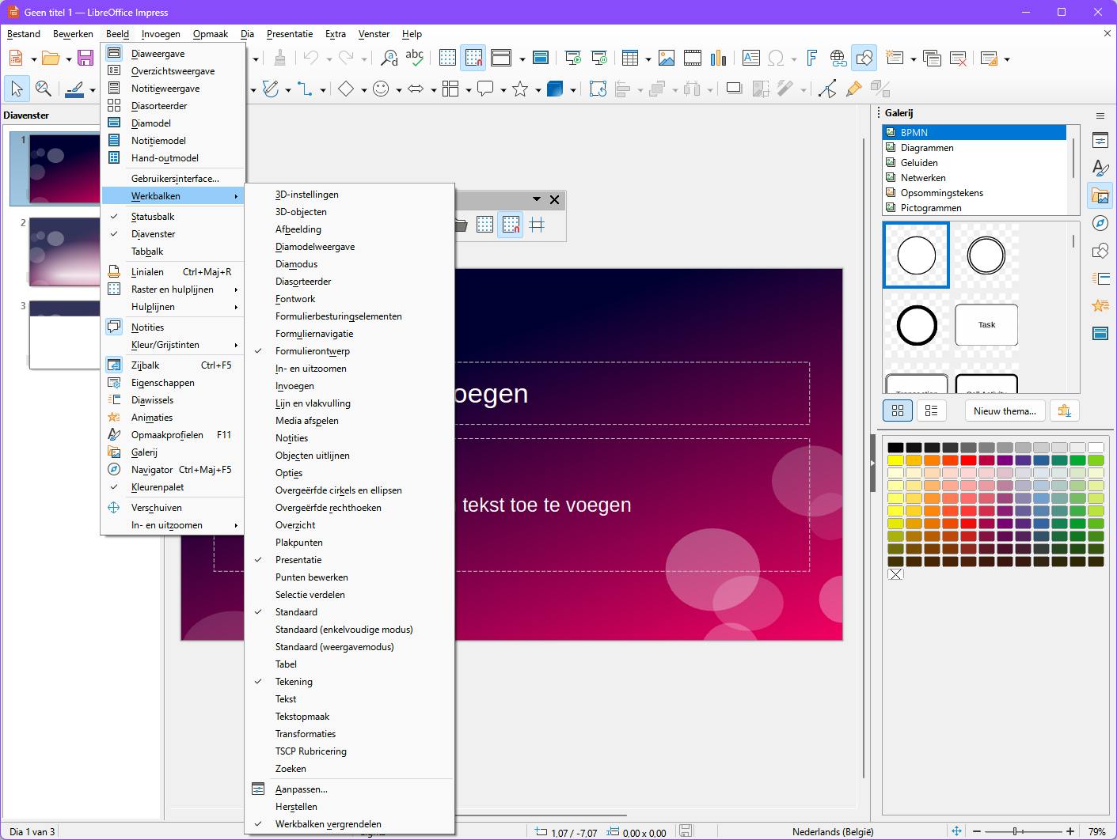Viewport: 1117px width, 840px height.
Task: Open the Invoegen menu
Action: [x=161, y=34]
